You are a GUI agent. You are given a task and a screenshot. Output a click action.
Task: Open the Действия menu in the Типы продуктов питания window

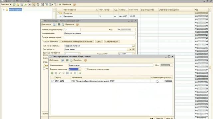click(x=54, y=60)
